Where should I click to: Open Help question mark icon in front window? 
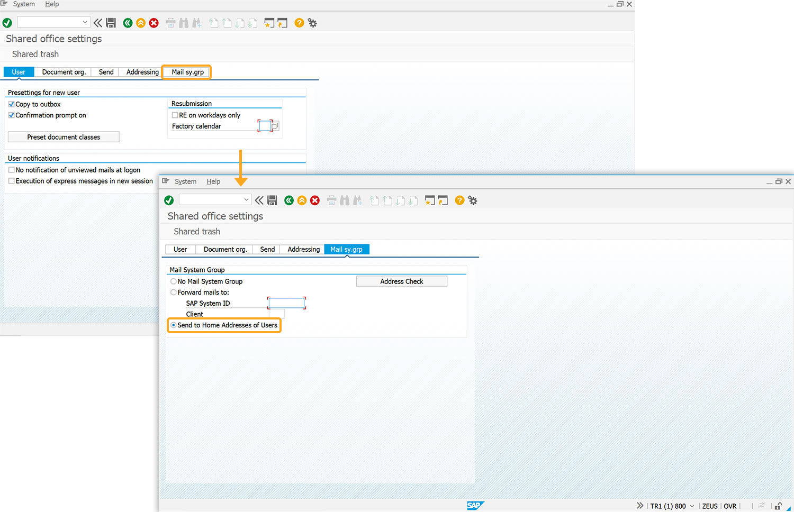459,200
